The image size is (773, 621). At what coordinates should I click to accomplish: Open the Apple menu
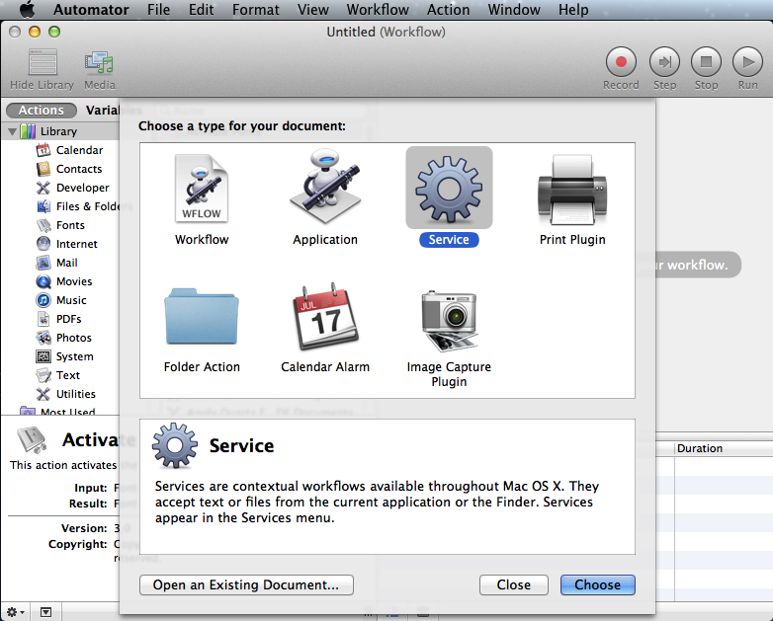[x=27, y=9]
